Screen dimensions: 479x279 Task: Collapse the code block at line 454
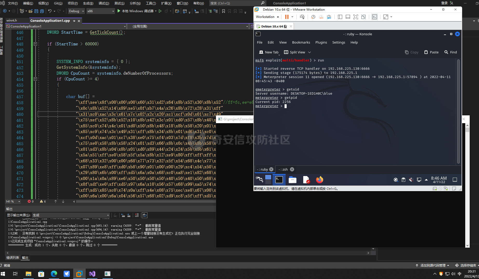pos(35,79)
